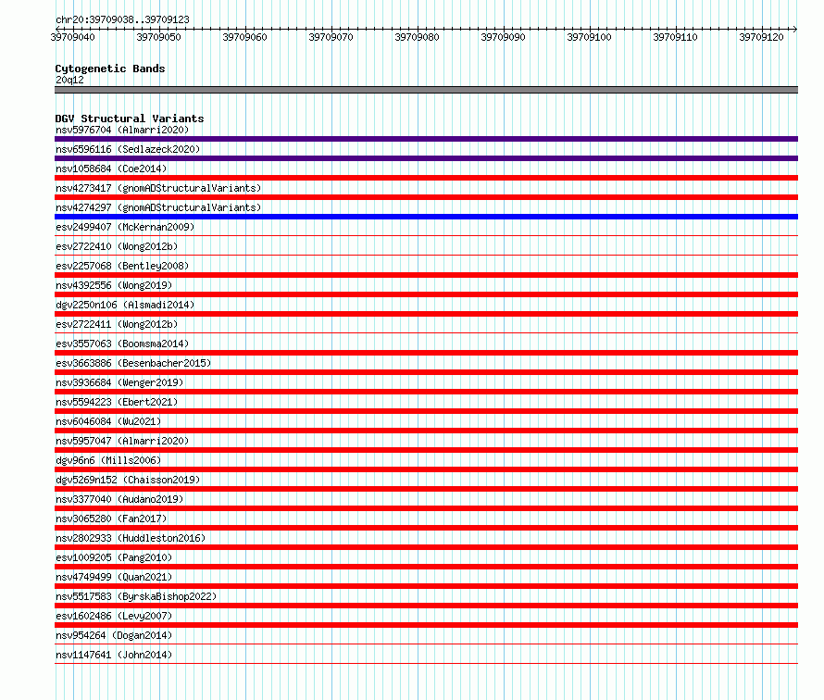Image resolution: width=824 pixels, height=700 pixels.
Task: Click the purple bar under nsv5976704
Action: click(426, 139)
